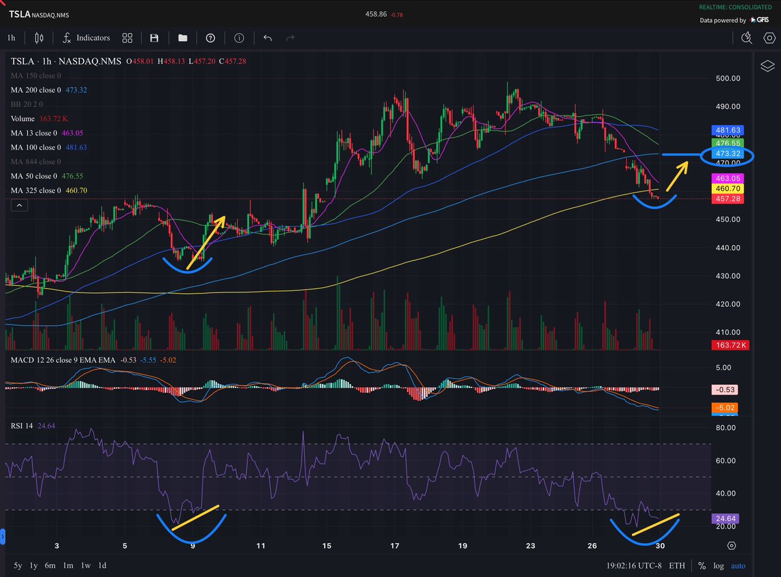This screenshot has height=577, width=781.
Task: Open saved layouts with the folder icon
Action: (183, 38)
